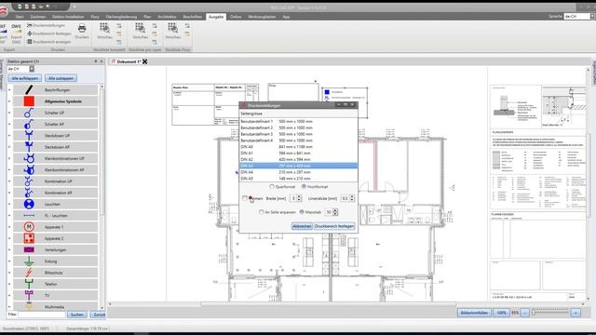
Task: Click the Abbrechen button
Action: click(302, 226)
